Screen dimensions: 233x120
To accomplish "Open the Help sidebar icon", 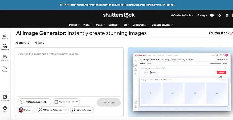I will [x=5, y=109].
